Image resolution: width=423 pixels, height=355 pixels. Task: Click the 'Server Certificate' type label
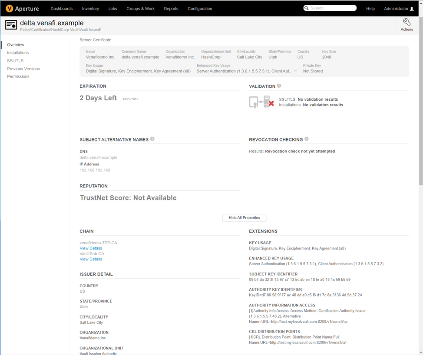click(95, 40)
